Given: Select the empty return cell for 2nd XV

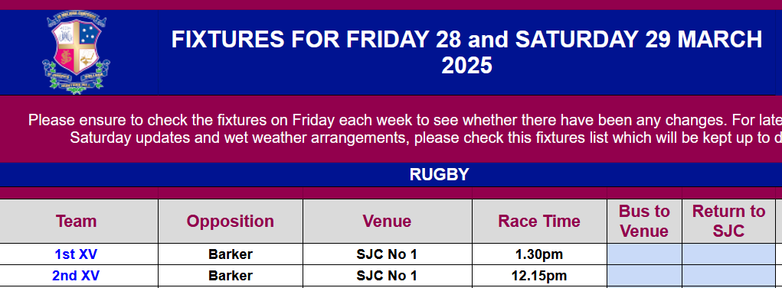Looking at the screenshot, I should 728,276.
